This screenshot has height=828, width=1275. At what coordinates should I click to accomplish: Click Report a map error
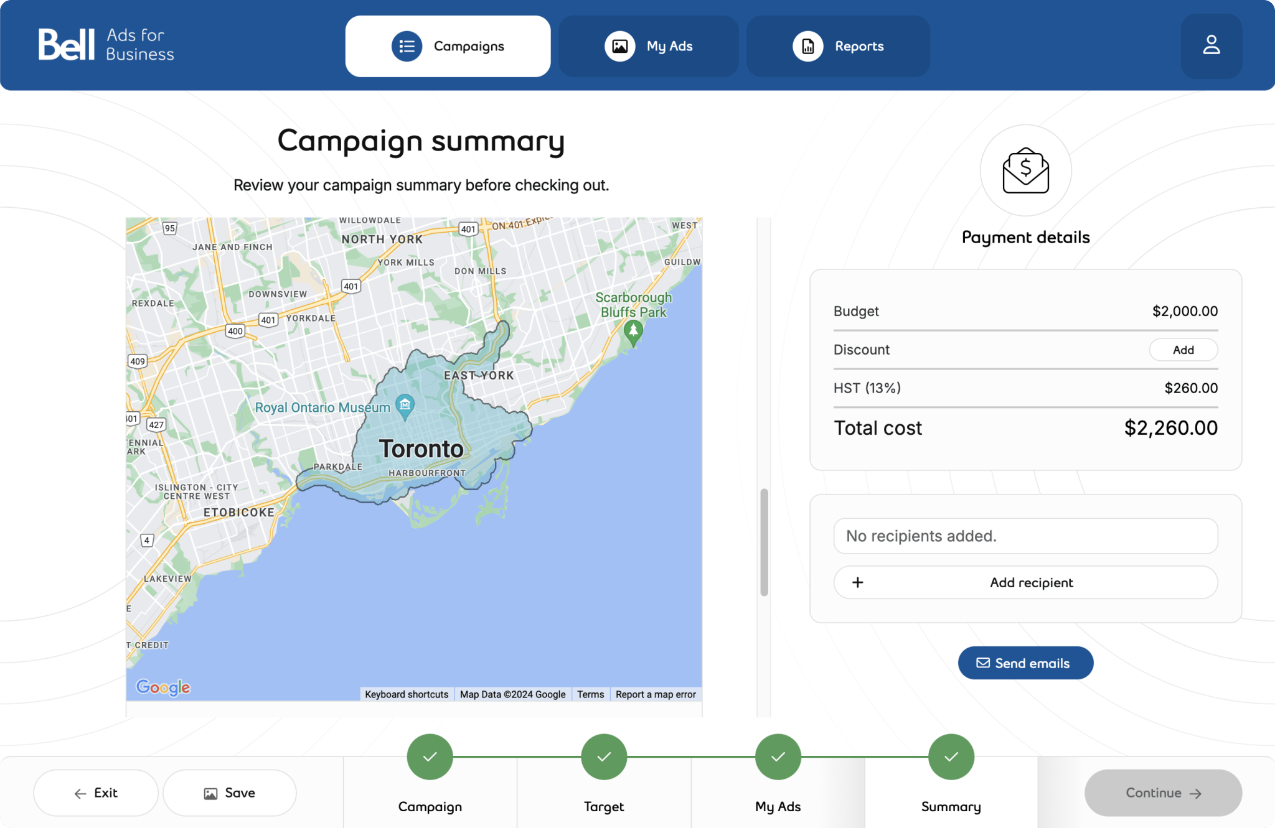[656, 694]
